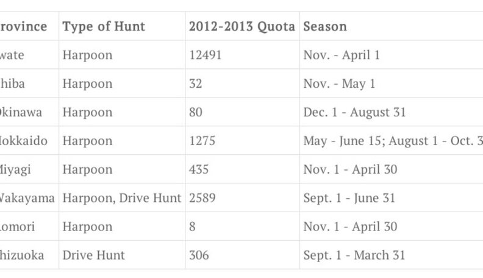The height and width of the screenshot is (278, 483).
Task: Select the quota cell showing 2589
Action: tap(202, 198)
